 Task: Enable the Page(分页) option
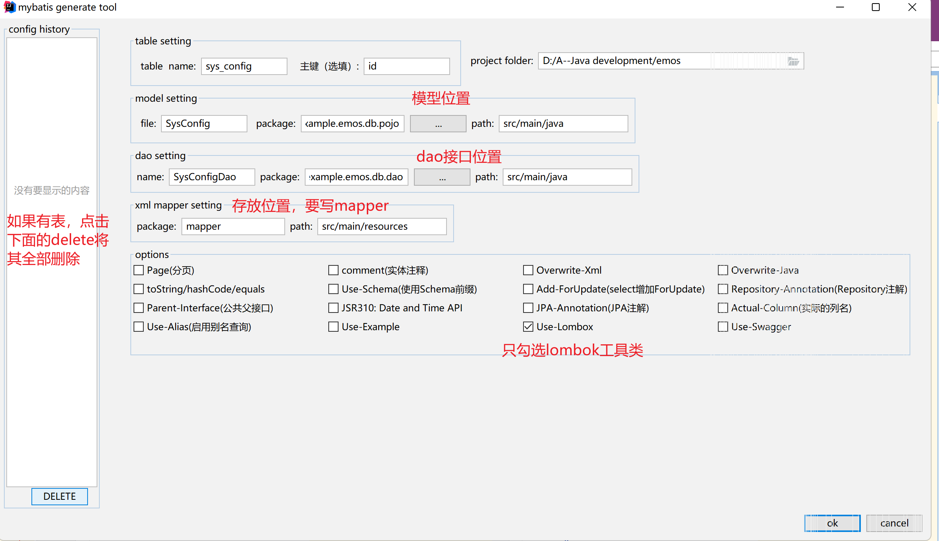[139, 270]
